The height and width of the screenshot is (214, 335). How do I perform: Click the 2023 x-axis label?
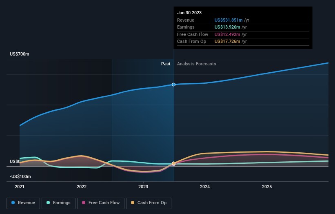point(143,187)
